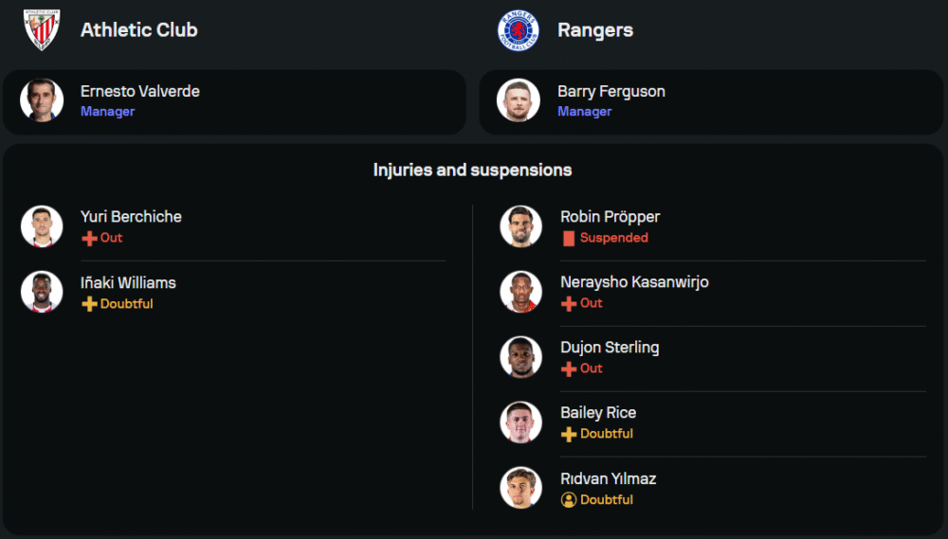Click Dujon Sterling's red out cross icon

click(569, 369)
